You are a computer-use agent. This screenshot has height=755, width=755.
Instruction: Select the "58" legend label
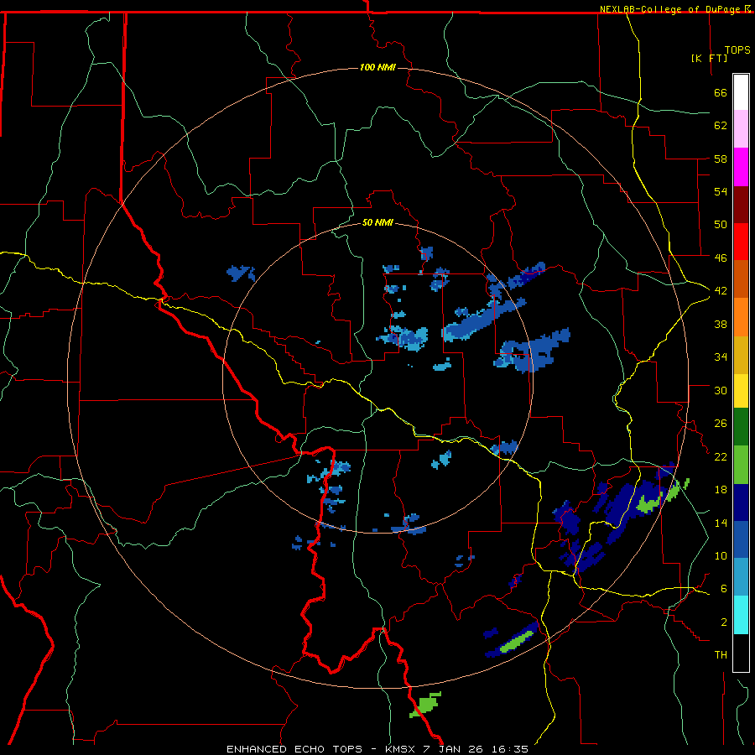[721, 159]
